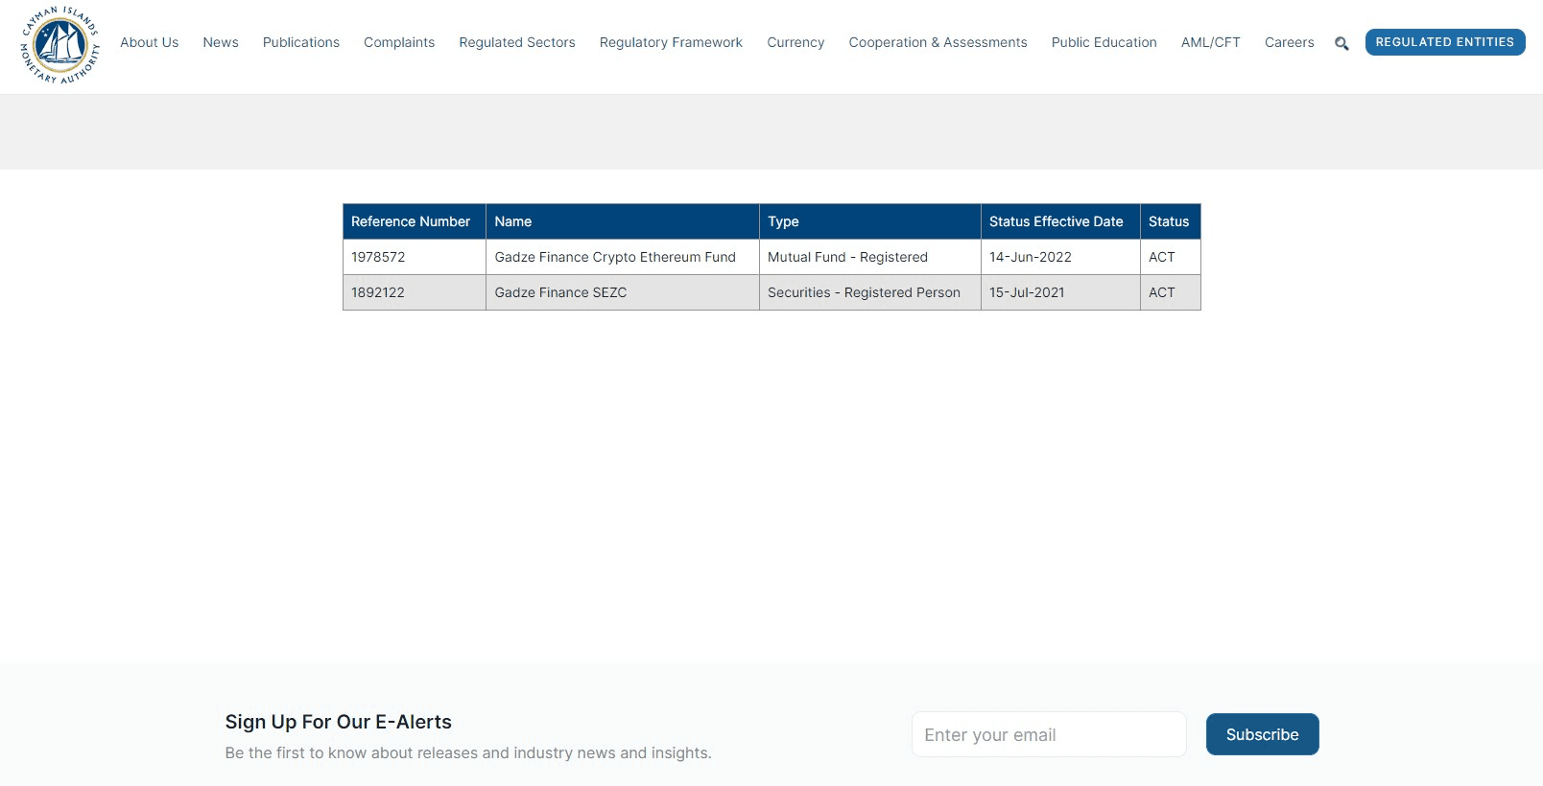Viewport: 1543px width, 786px height.
Task: Click the Subscribe button
Action: click(x=1262, y=734)
